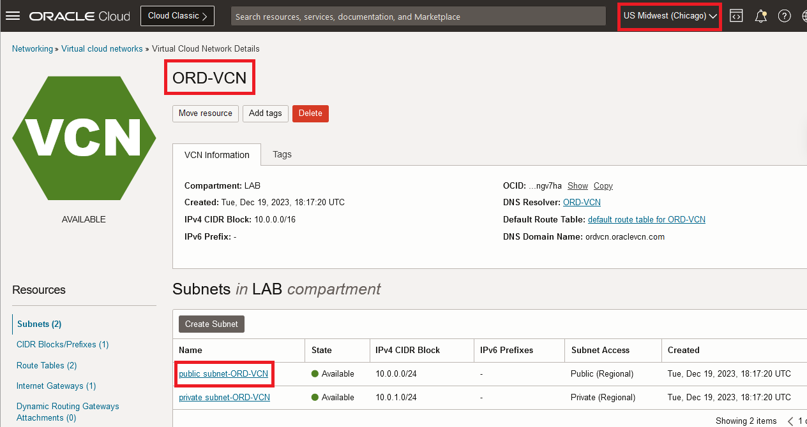
Task: Open the US Midwest (Chicago) region selector
Action: [670, 16]
